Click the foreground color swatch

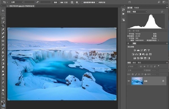pos(2,104)
